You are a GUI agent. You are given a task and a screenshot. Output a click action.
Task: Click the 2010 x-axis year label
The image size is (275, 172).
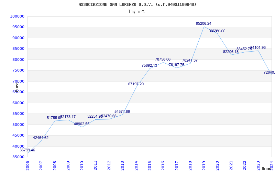point(82,165)
